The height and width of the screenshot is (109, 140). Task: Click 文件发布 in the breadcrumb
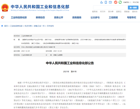coord(50,26)
